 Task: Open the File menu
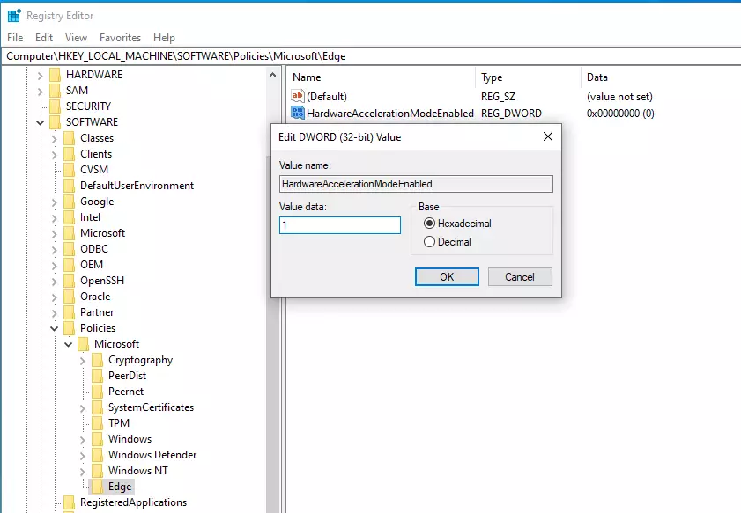click(15, 37)
